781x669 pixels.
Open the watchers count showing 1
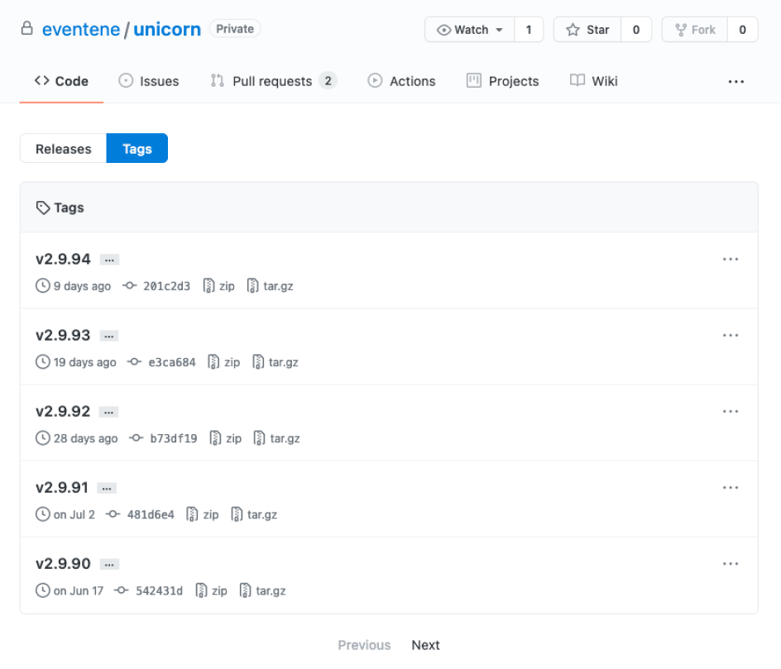(529, 30)
